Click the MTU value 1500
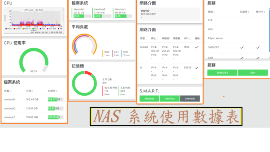This screenshot has width=270, height=152. point(186,47)
